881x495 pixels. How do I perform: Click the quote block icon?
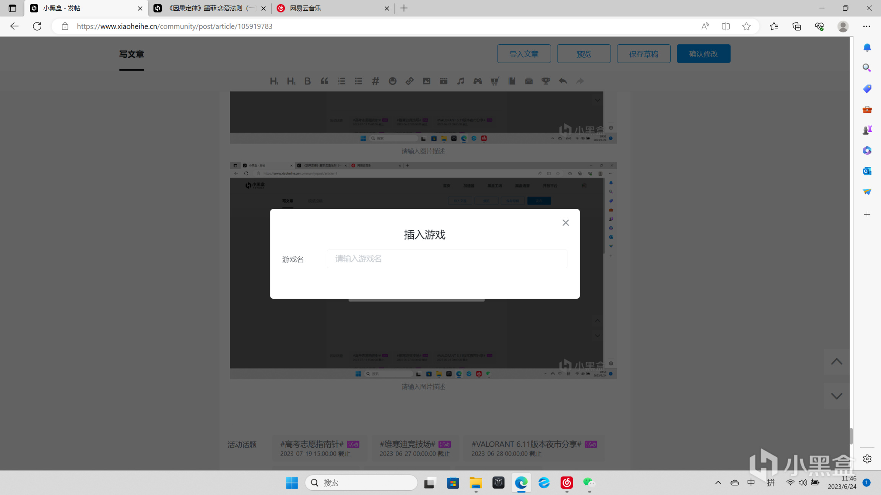tap(324, 81)
